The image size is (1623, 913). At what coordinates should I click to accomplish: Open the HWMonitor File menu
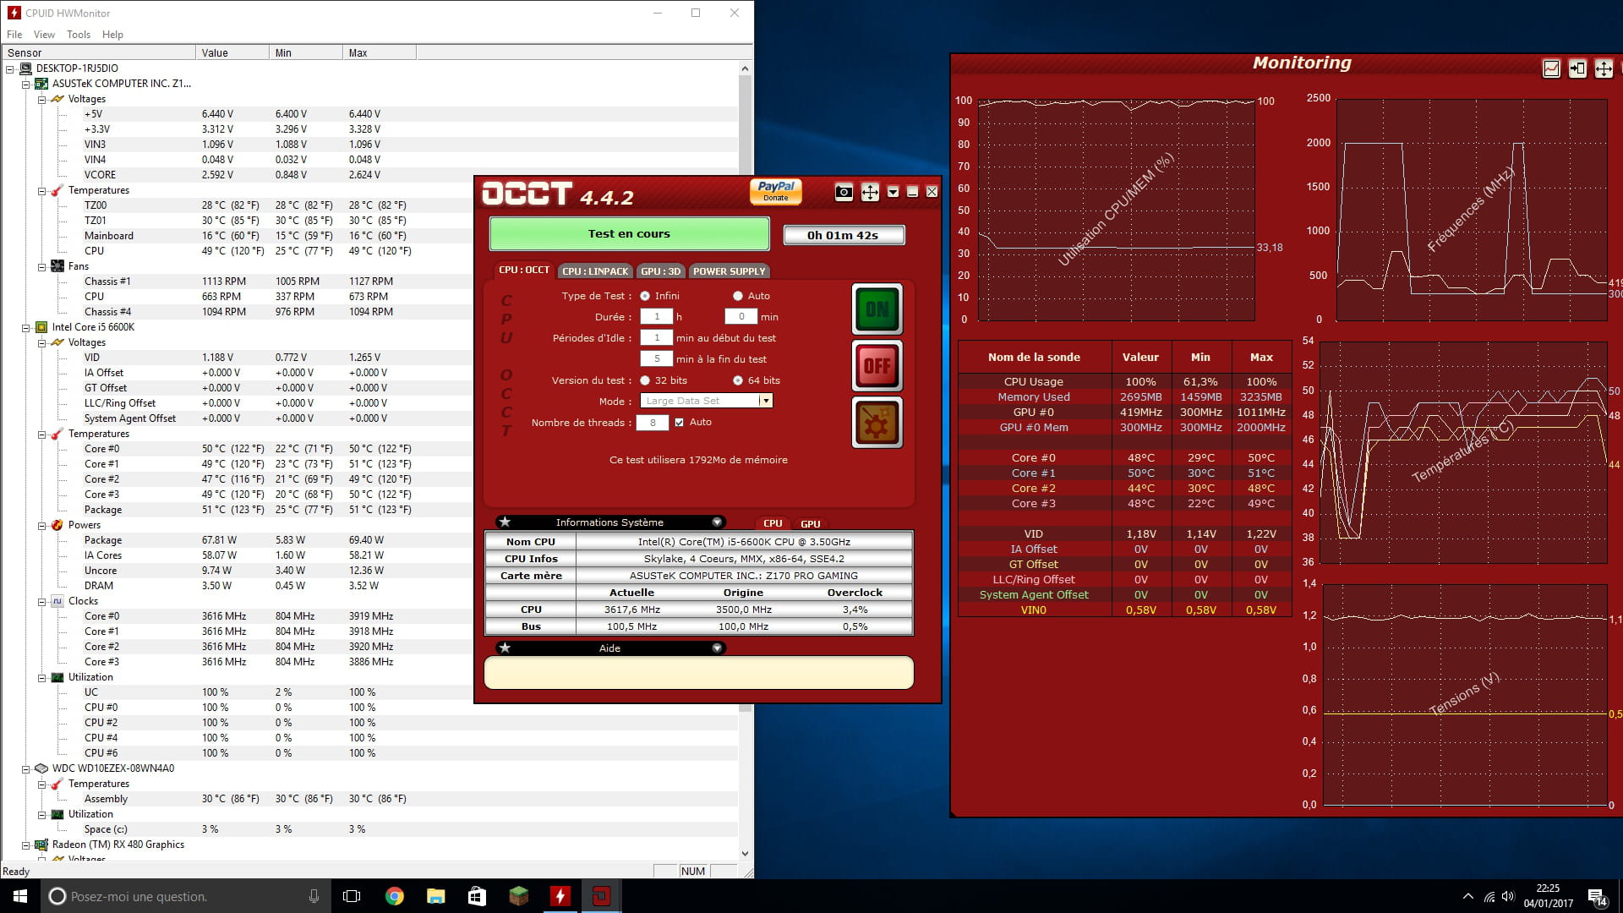tap(14, 35)
